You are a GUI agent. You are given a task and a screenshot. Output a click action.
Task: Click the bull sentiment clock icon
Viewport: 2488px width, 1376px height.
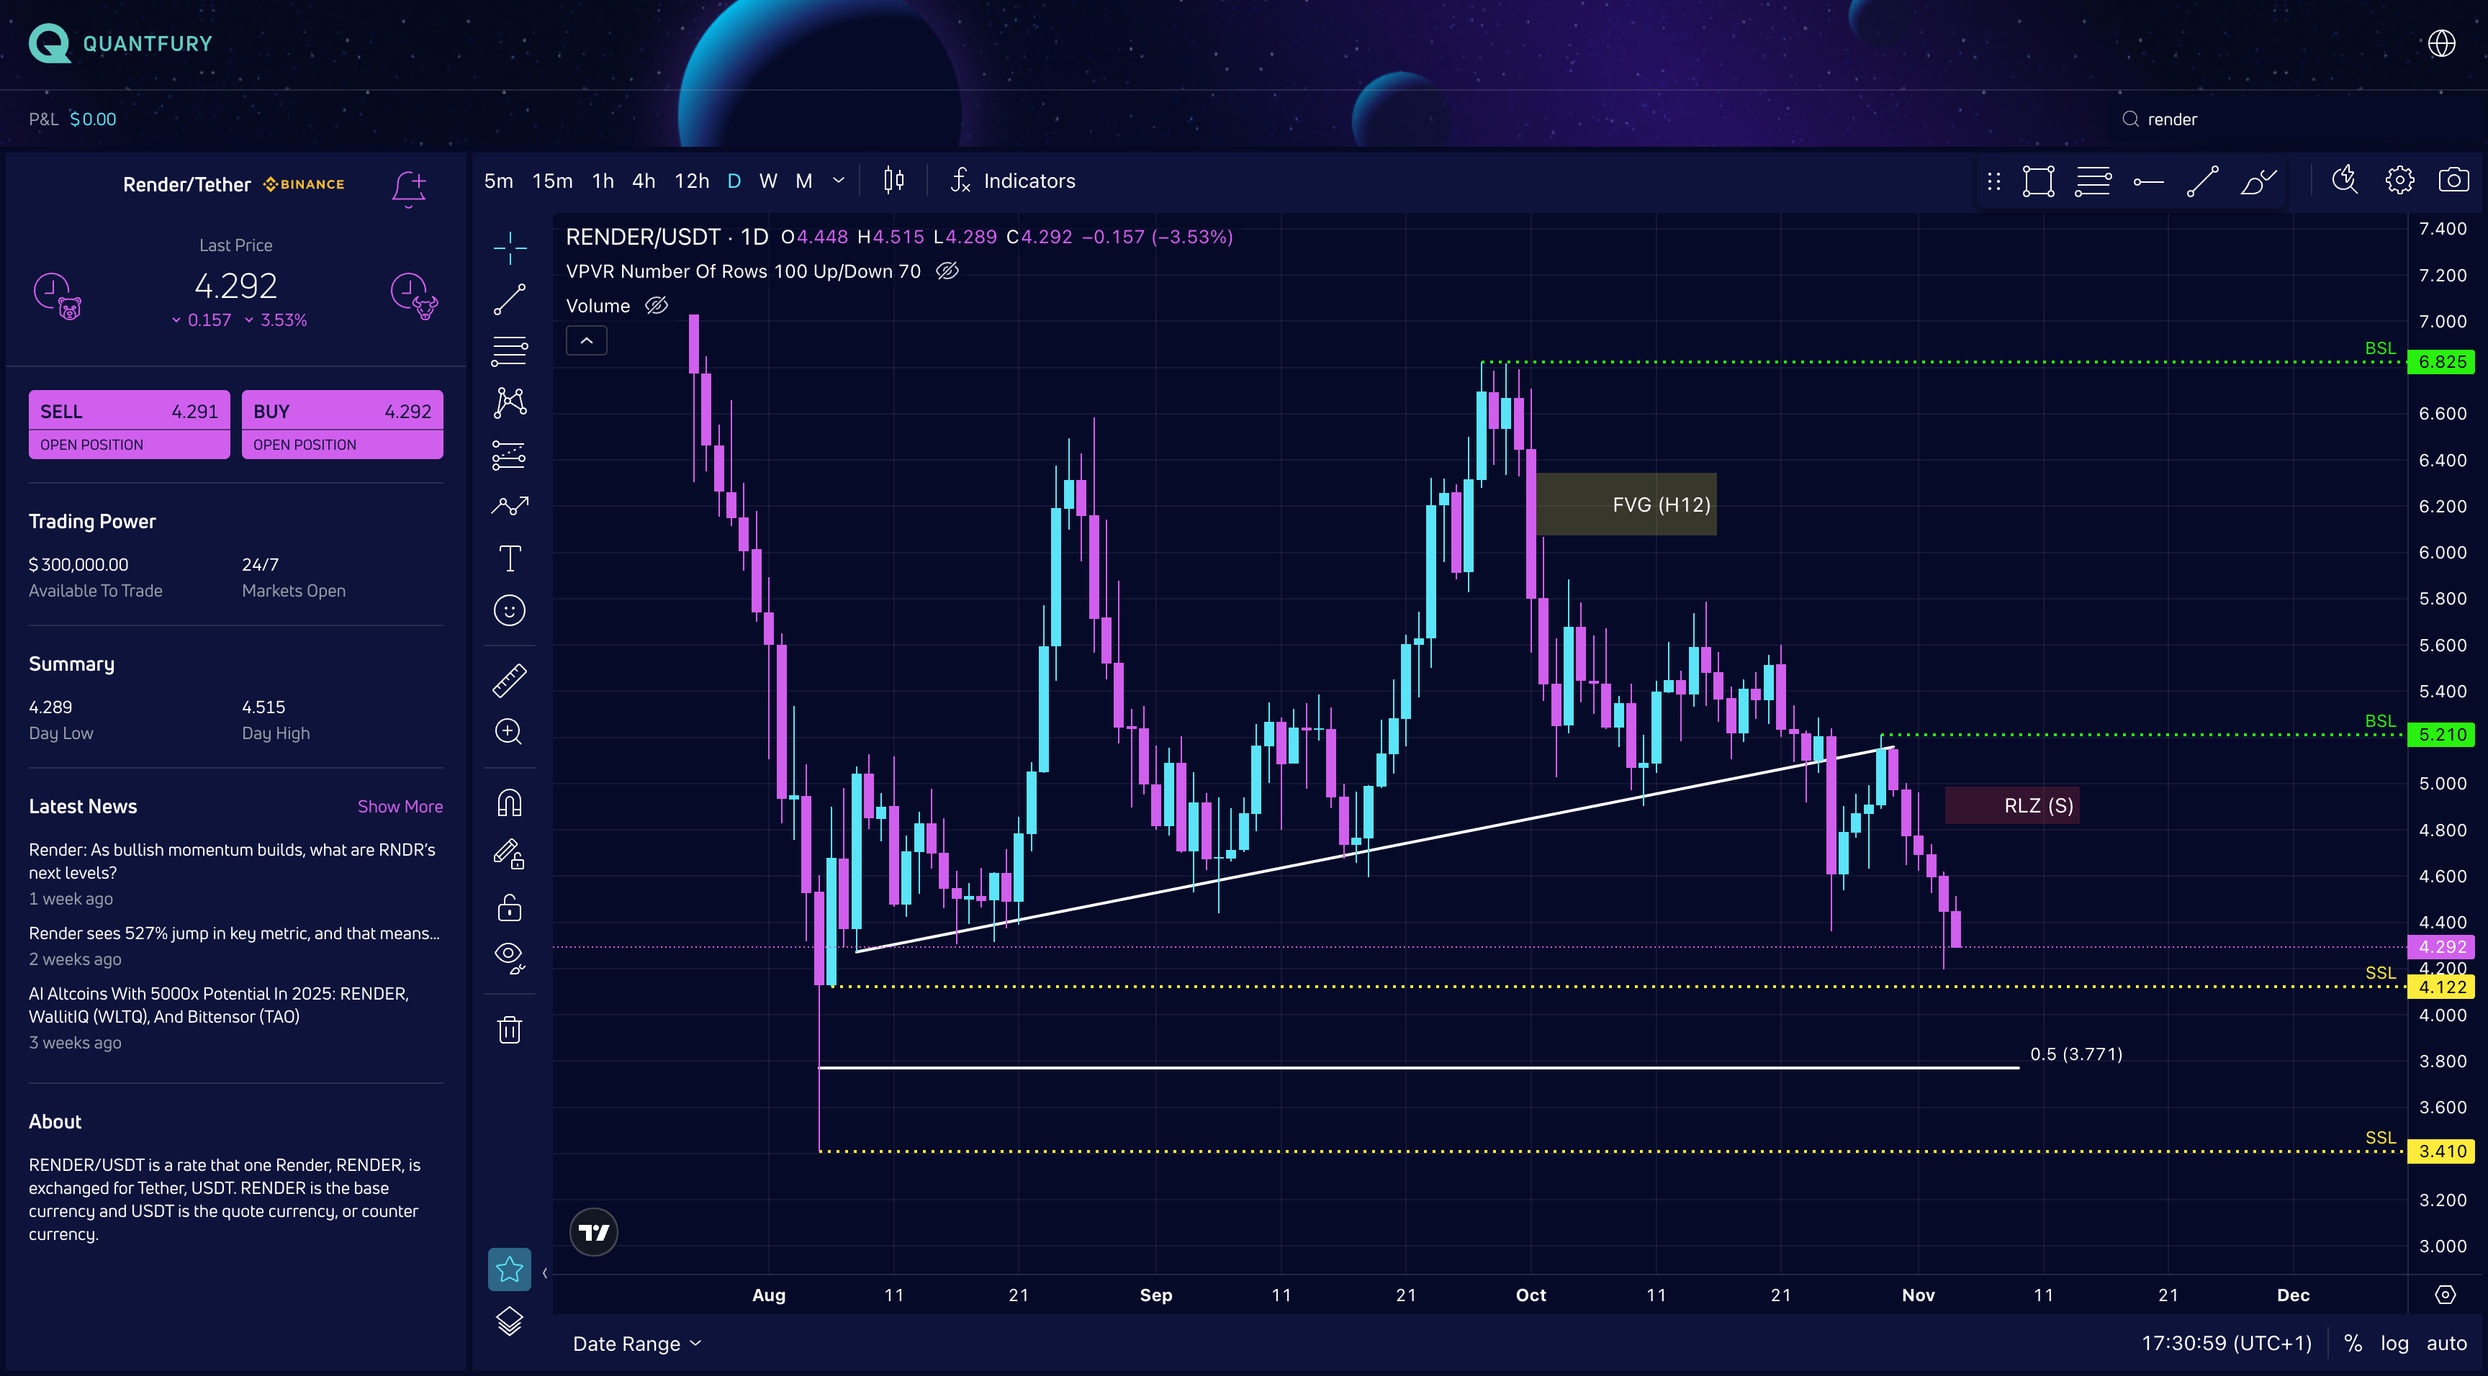click(415, 297)
